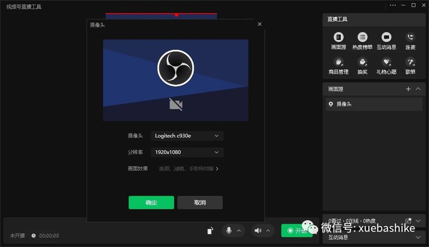This screenshot has height=247, width=429.
Task: Click the camera-off icon in preview
Action: click(176, 104)
